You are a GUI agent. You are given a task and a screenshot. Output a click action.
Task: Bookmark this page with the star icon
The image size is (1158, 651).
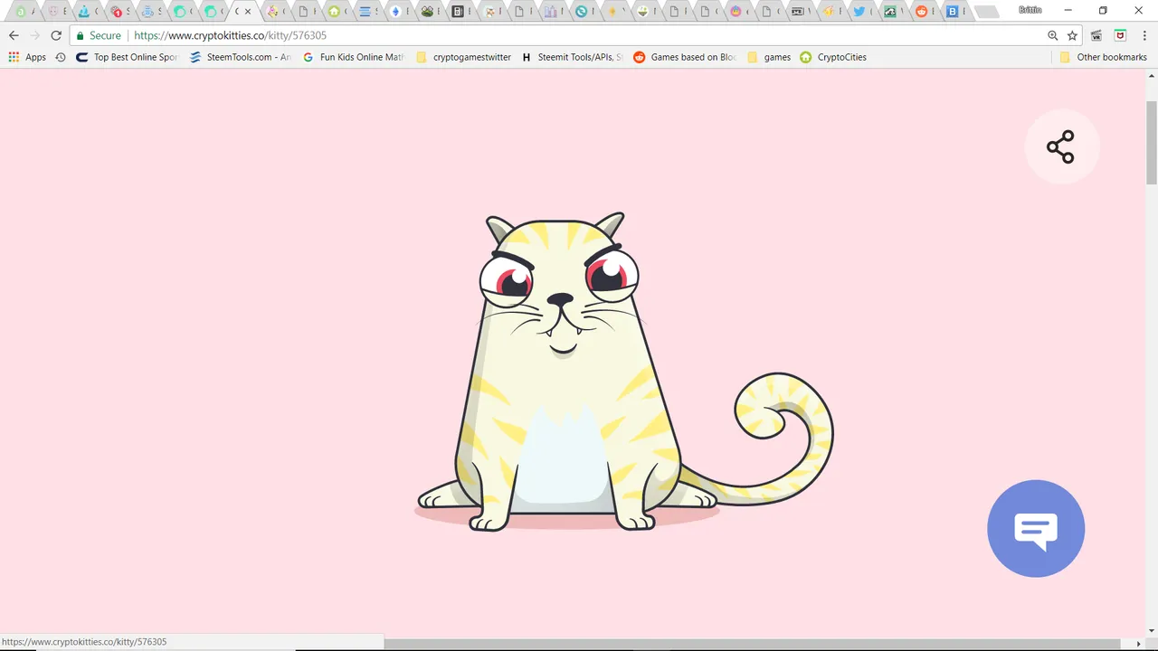(1072, 35)
